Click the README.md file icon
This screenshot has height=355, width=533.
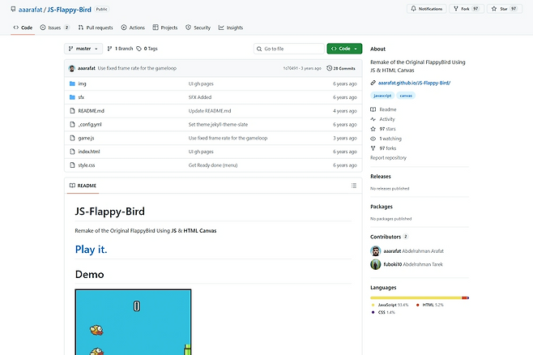tap(72, 111)
